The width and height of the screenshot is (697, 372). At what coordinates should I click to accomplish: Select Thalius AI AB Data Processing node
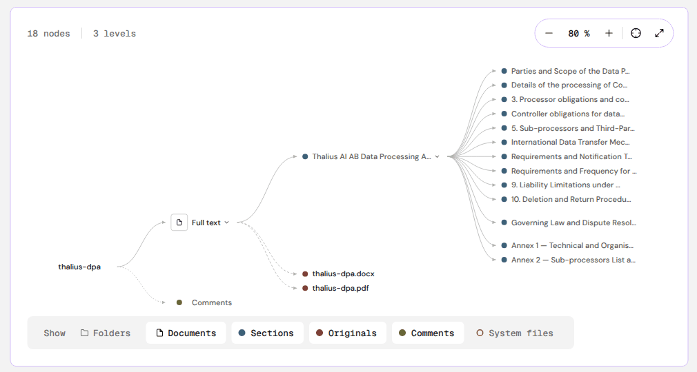tap(371, 156)
